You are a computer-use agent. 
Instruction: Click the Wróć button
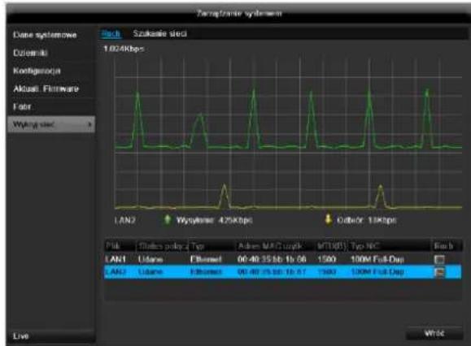tap(434, 333)
